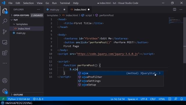Open the Terminal menu
The width and height of the screenshot is (186, 105).
pos(65,3)
